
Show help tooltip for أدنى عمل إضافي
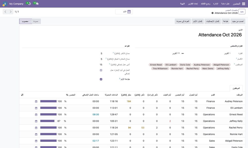110,64
